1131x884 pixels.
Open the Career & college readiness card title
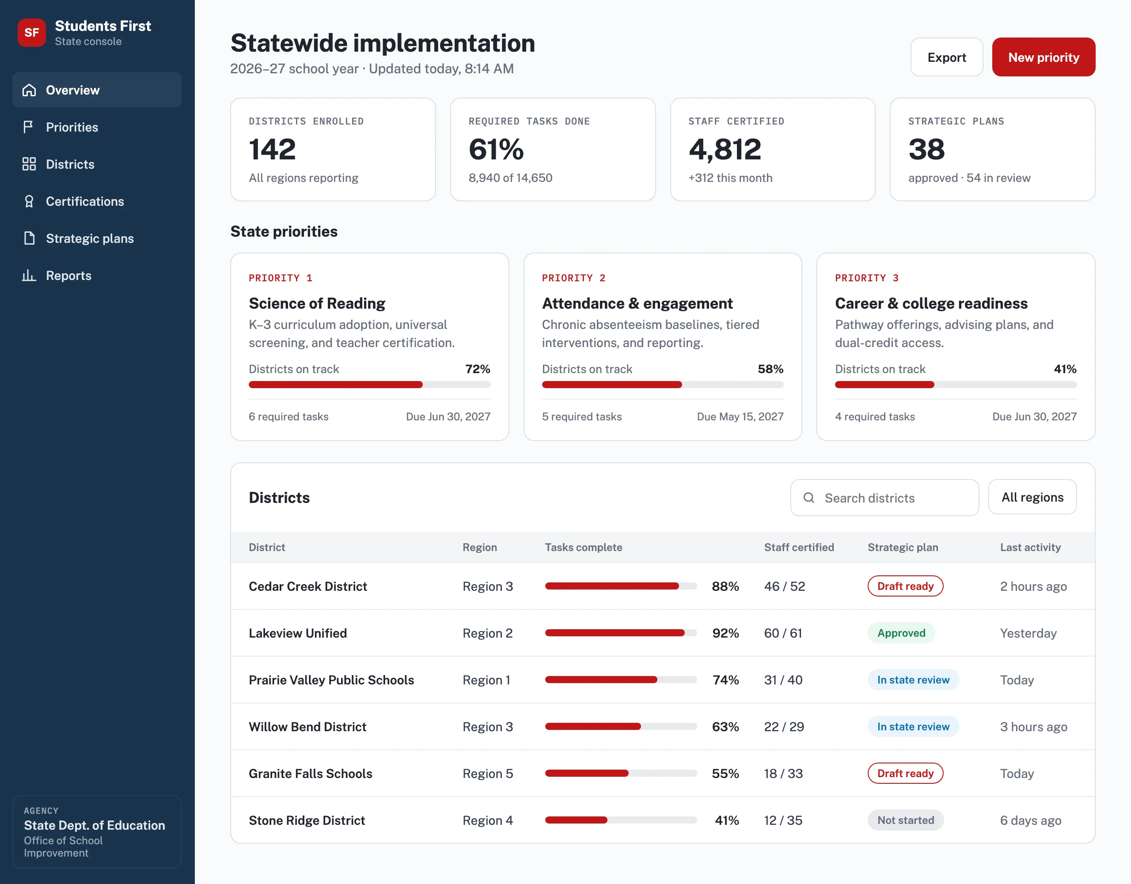click(x=931, y=303)
